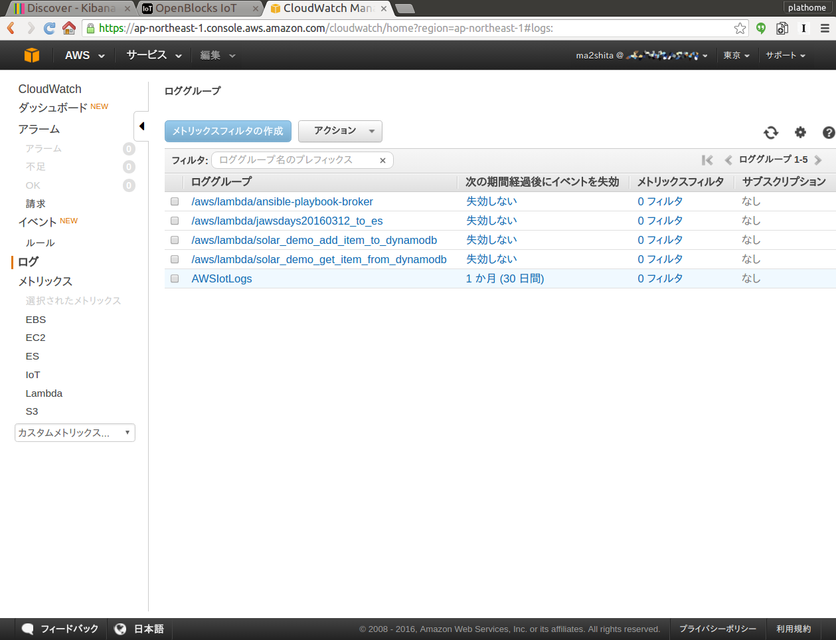This screenshot has height=640, width=836.
Task: Expand the AWS menu dropdown
Action: click(85, 55)
